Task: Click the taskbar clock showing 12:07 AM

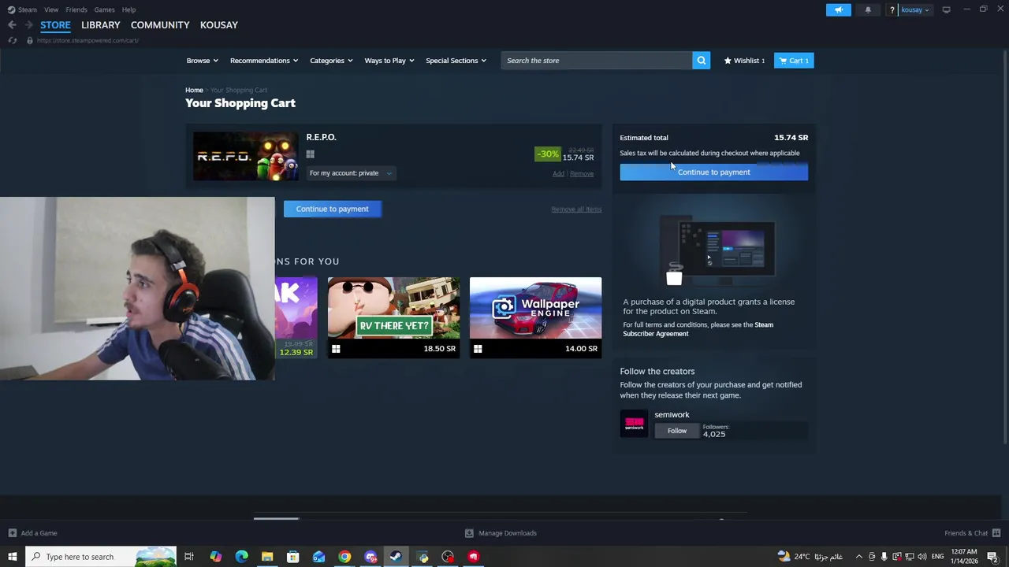Action: [964, 557]
